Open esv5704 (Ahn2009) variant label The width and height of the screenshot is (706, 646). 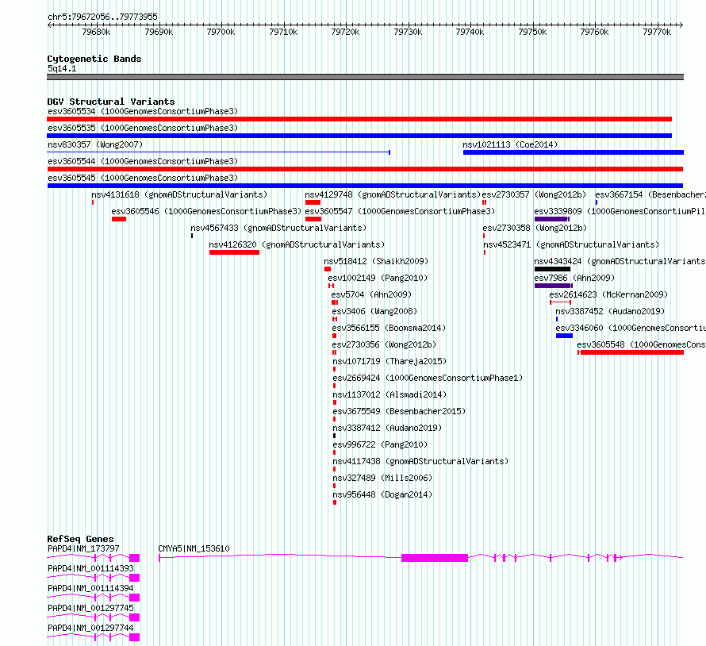[371, 294]
